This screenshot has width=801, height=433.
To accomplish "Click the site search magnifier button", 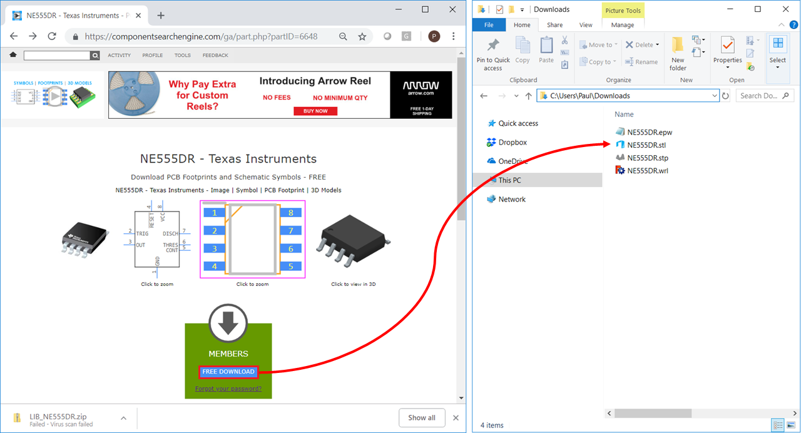I will click(95, 56).
